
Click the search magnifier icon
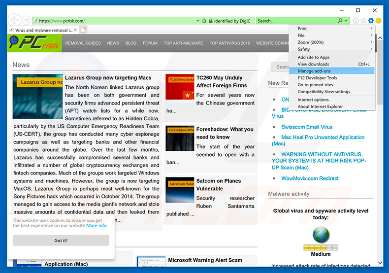[x=340, y=21]
